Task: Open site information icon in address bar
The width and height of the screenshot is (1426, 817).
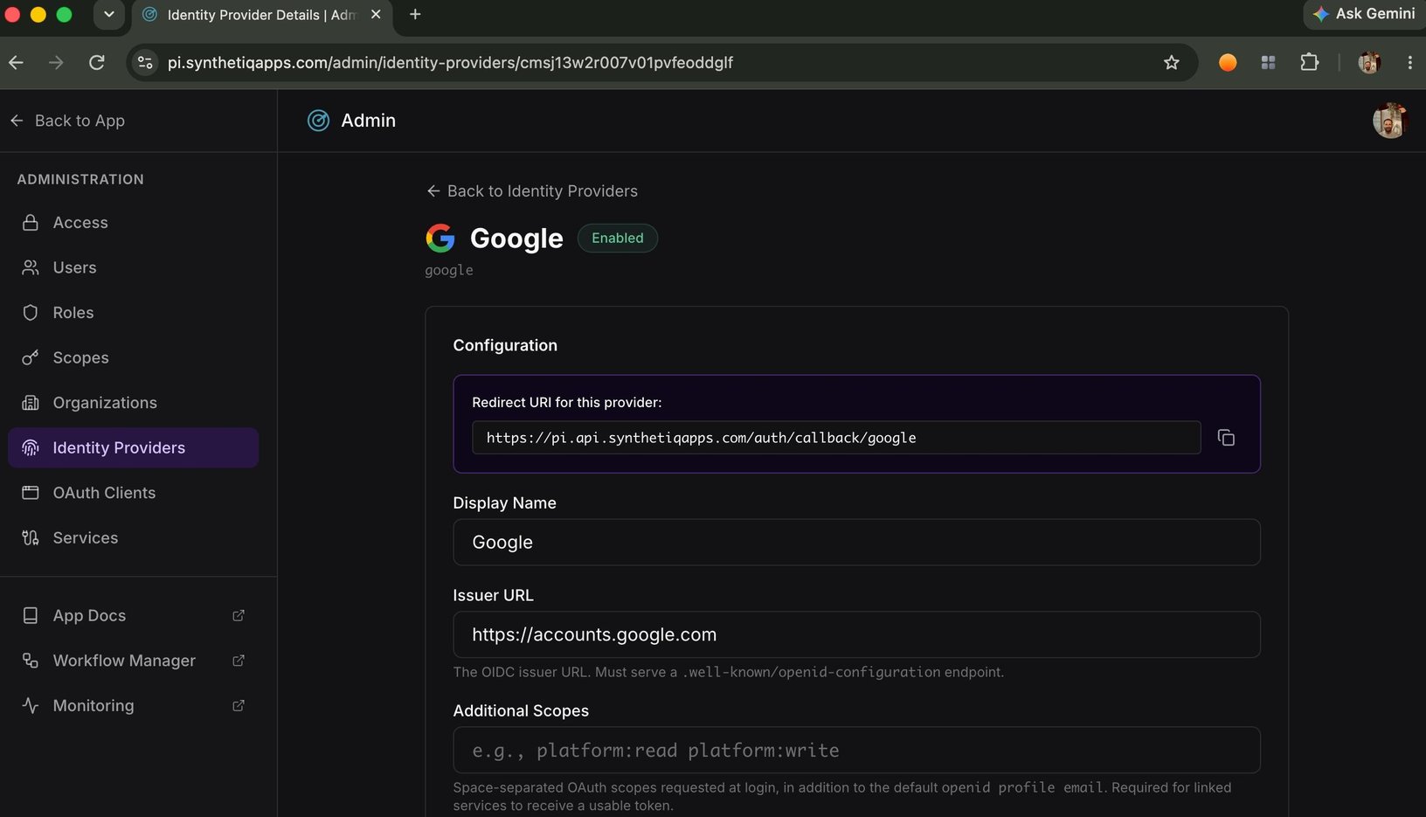Action: [x=146, y=62]
